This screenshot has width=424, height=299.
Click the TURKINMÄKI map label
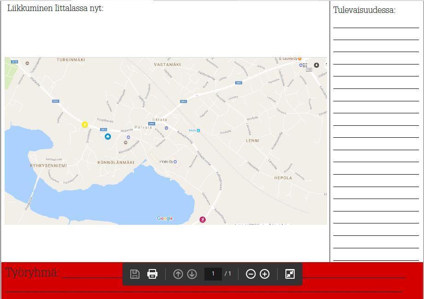coord(71,60)
